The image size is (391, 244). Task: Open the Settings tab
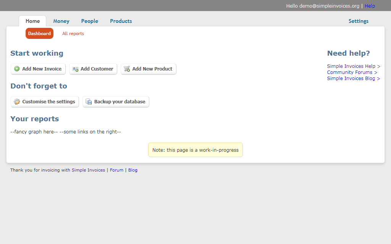click(x=358, y=21)
